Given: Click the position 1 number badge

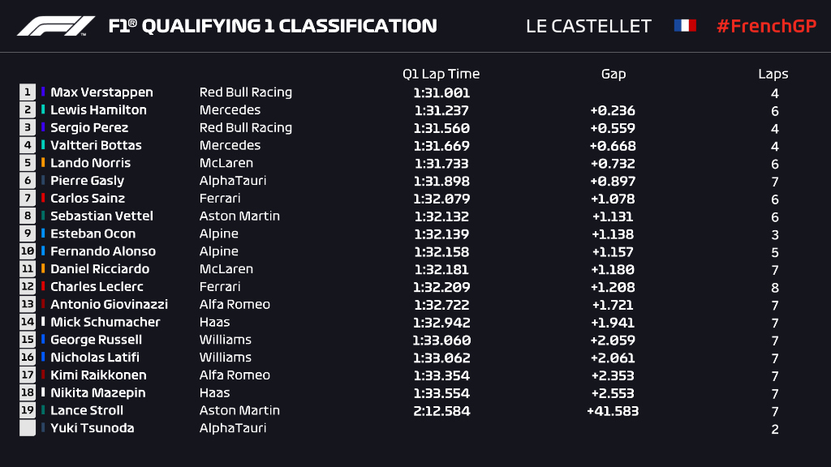Looking at the screenshot, I should click(28, 92).
